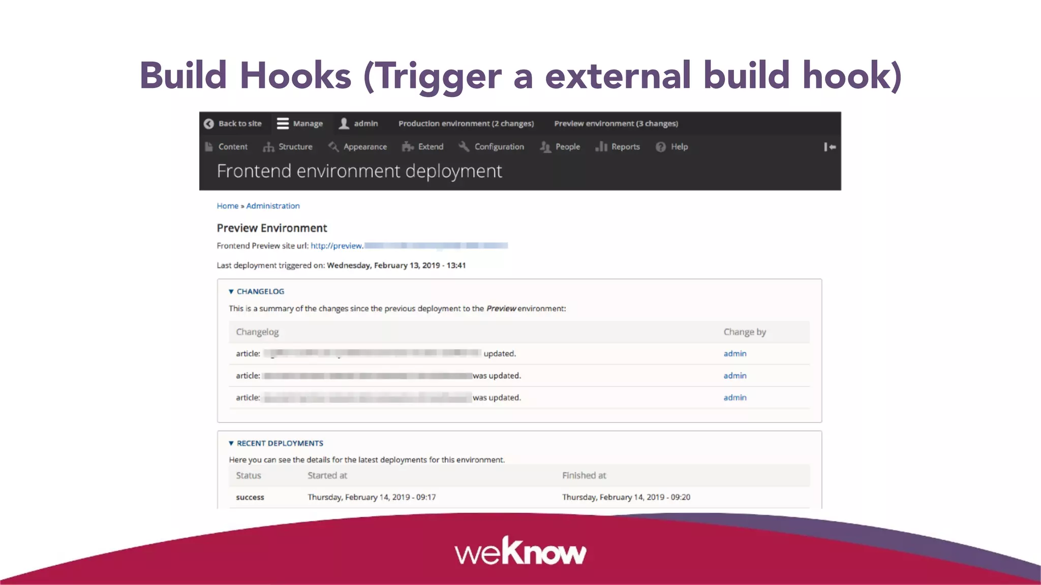Open admin link in second changelog row

[x=735, y=376]
